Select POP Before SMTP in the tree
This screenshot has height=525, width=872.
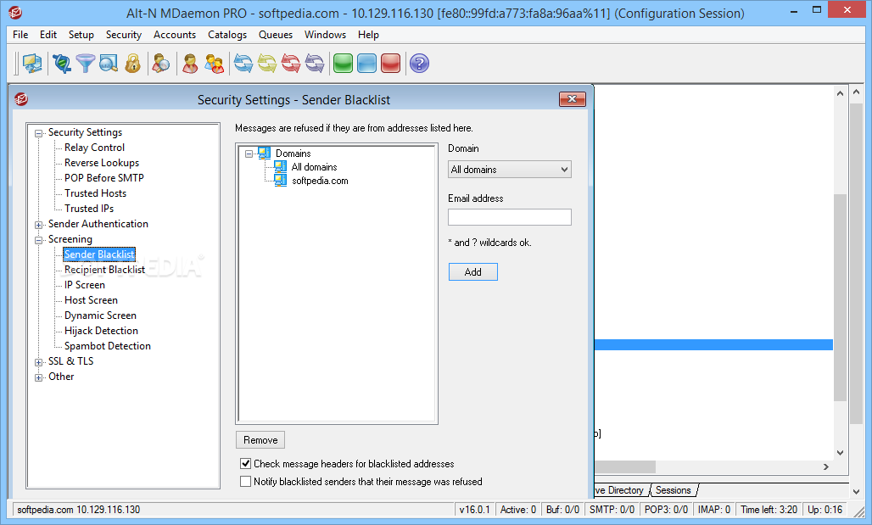[x=104, y=178]
